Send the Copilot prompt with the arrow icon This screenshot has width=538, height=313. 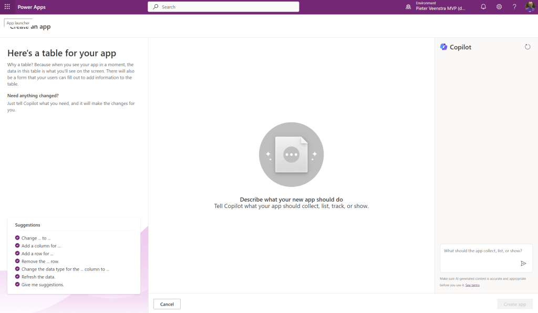point(523,263)
